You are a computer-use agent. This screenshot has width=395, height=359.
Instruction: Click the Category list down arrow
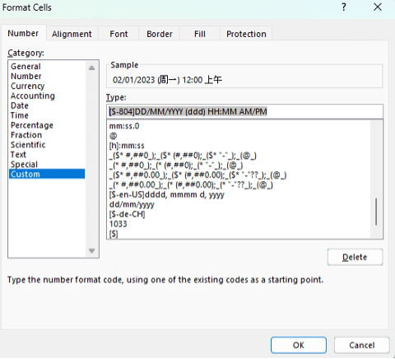92,250
